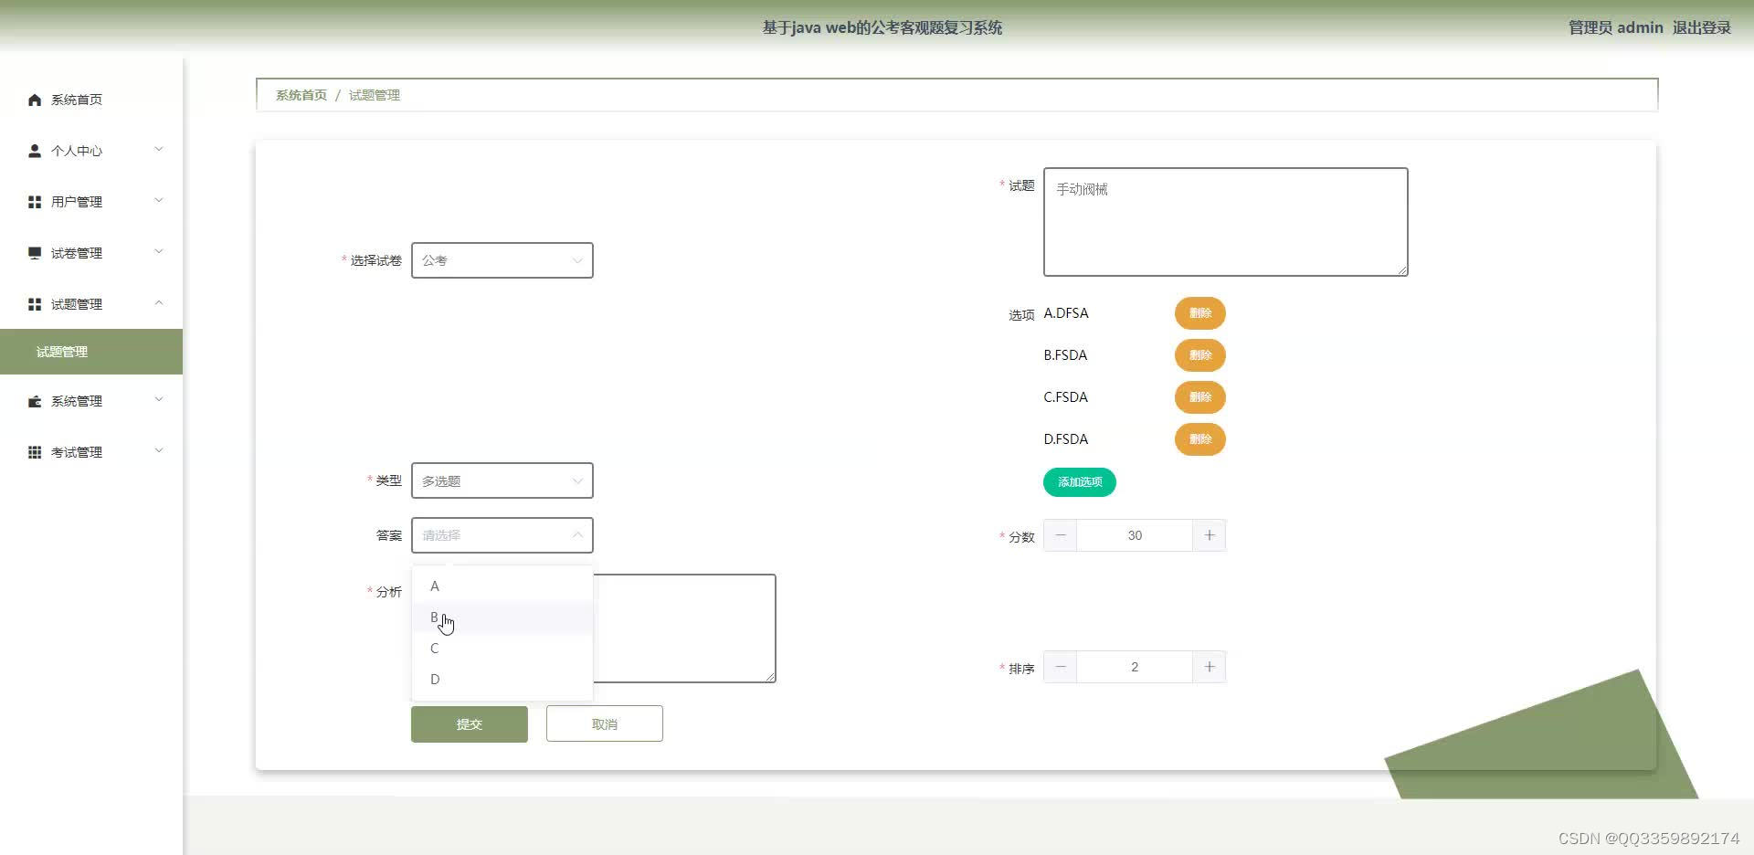Click the B.FSDA option text
This screenshot has width=1754, height=855.
tap(1065, 355)
